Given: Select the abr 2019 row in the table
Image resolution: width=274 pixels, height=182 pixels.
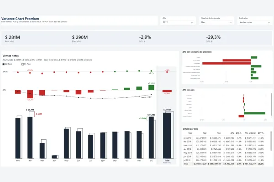Looking at the screenshot, I should click(223, 149).
